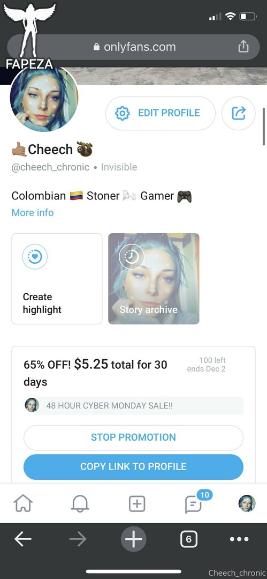Tap browser share icon in address bar

click(243, 47)
